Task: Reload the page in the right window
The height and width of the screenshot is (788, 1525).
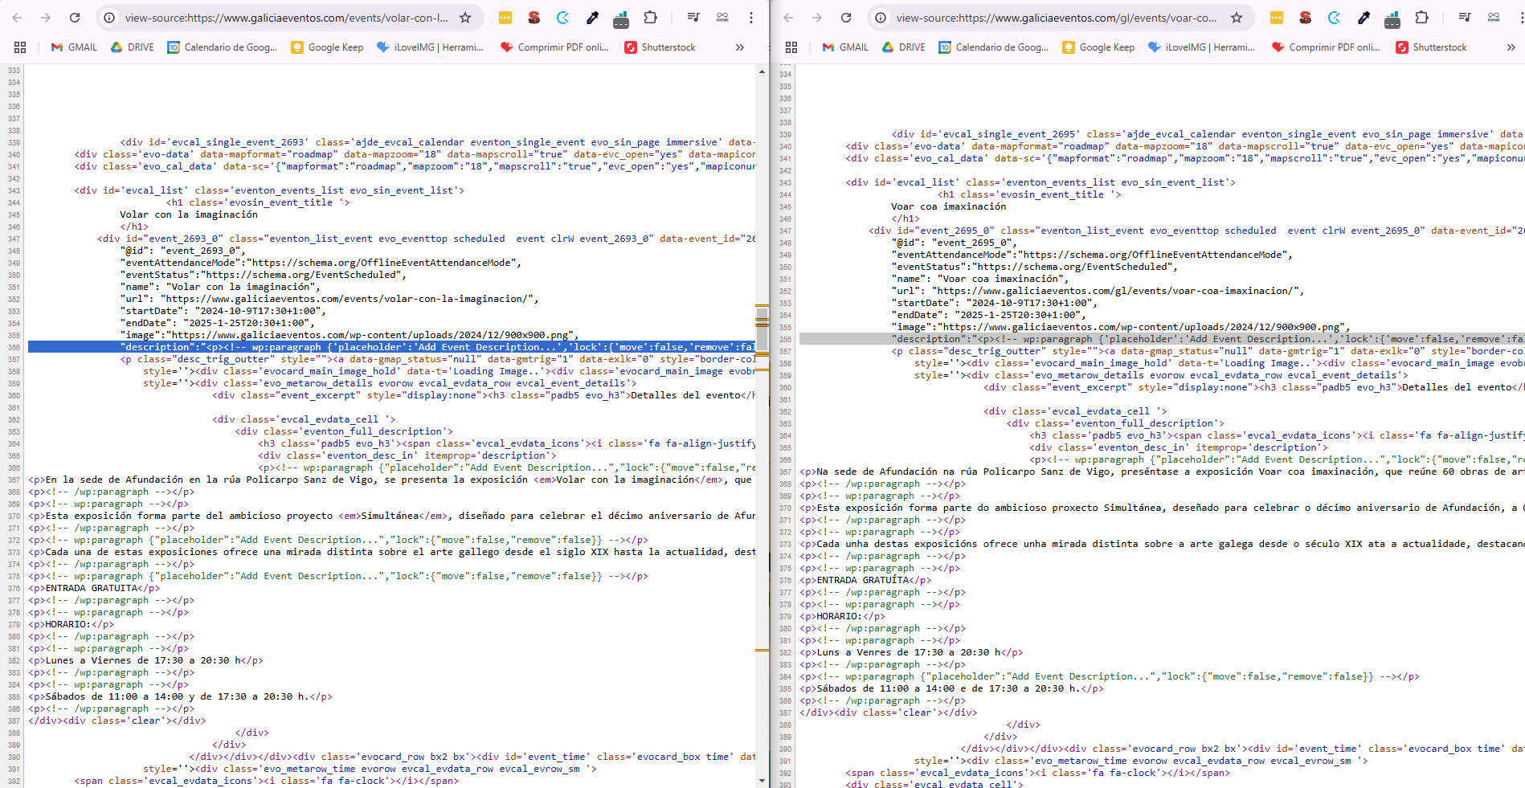Action: (846, 18)
